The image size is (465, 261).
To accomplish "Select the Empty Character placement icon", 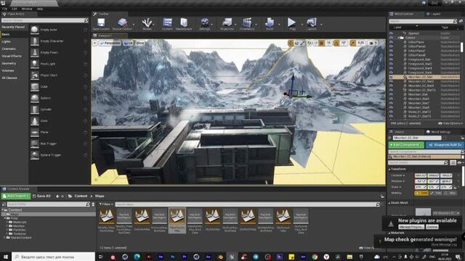I will 35,41.
